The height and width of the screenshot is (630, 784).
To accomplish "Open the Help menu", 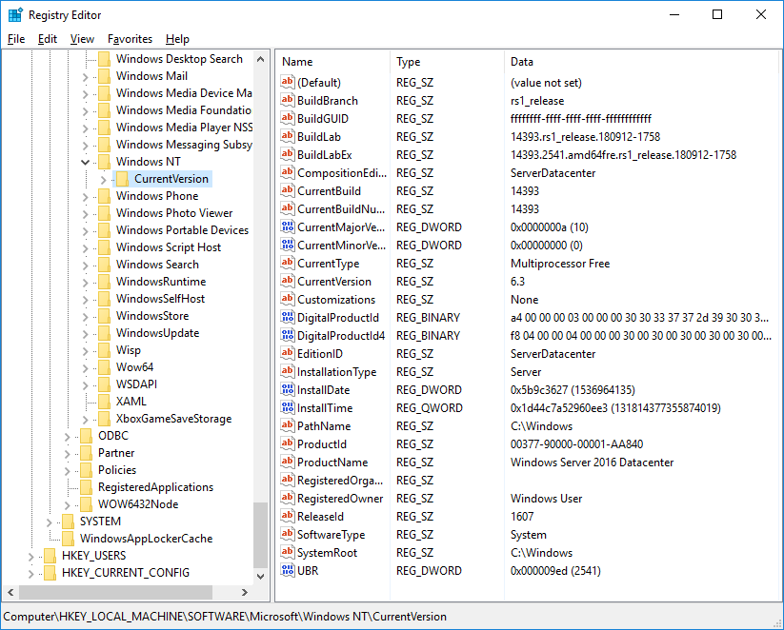I will 177,39.
